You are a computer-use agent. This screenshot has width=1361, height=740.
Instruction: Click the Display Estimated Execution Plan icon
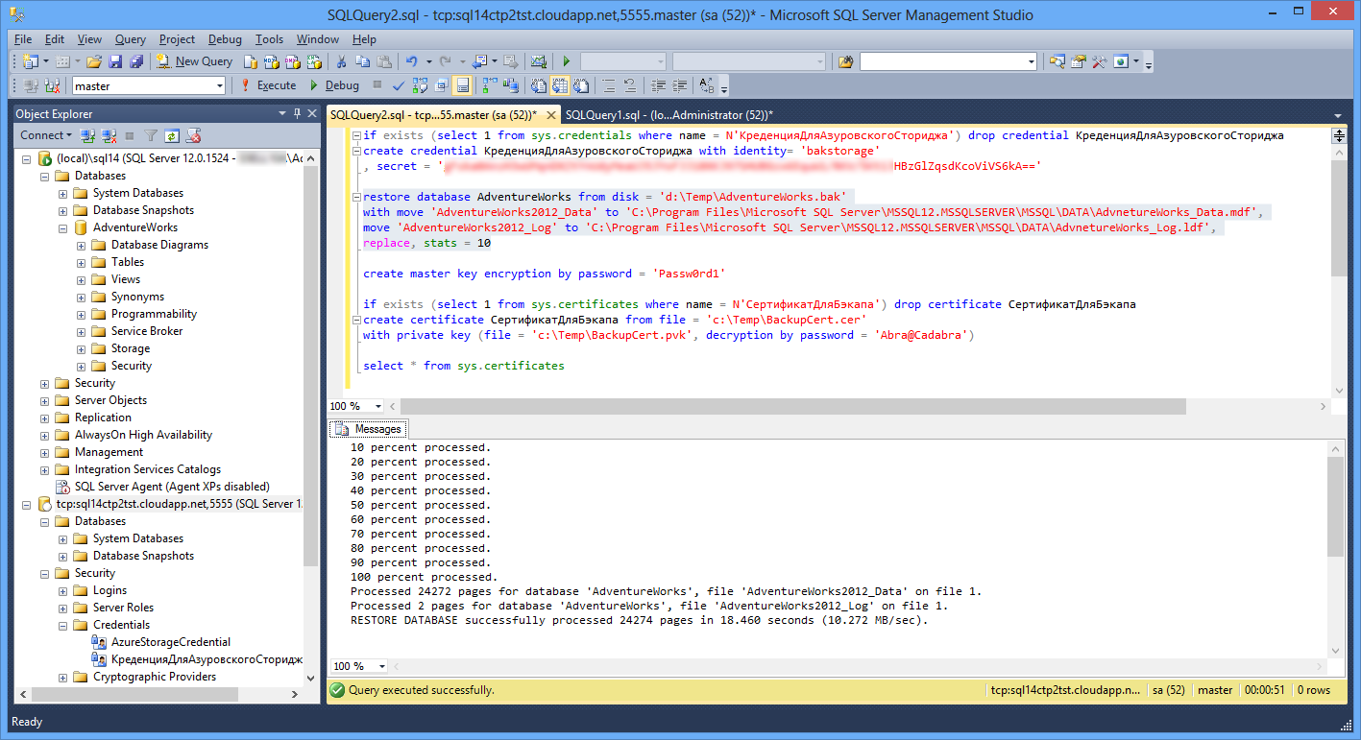click(x=420, y=85)
